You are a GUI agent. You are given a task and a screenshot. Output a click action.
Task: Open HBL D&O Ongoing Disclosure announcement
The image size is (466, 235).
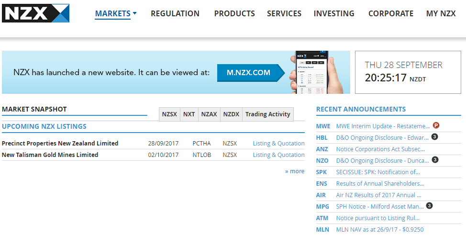382,138
